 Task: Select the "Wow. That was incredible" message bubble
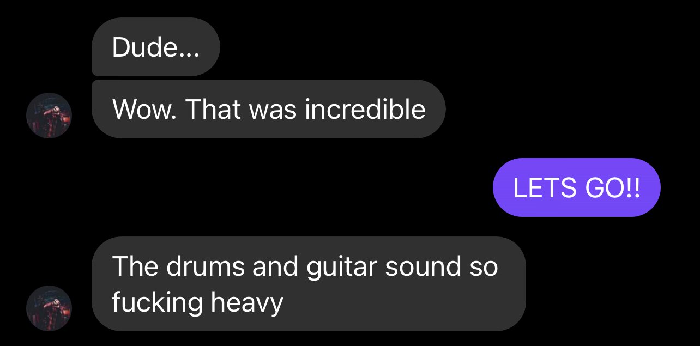point(269,109)
